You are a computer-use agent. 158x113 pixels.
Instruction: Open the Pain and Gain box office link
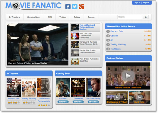point(117,31)
